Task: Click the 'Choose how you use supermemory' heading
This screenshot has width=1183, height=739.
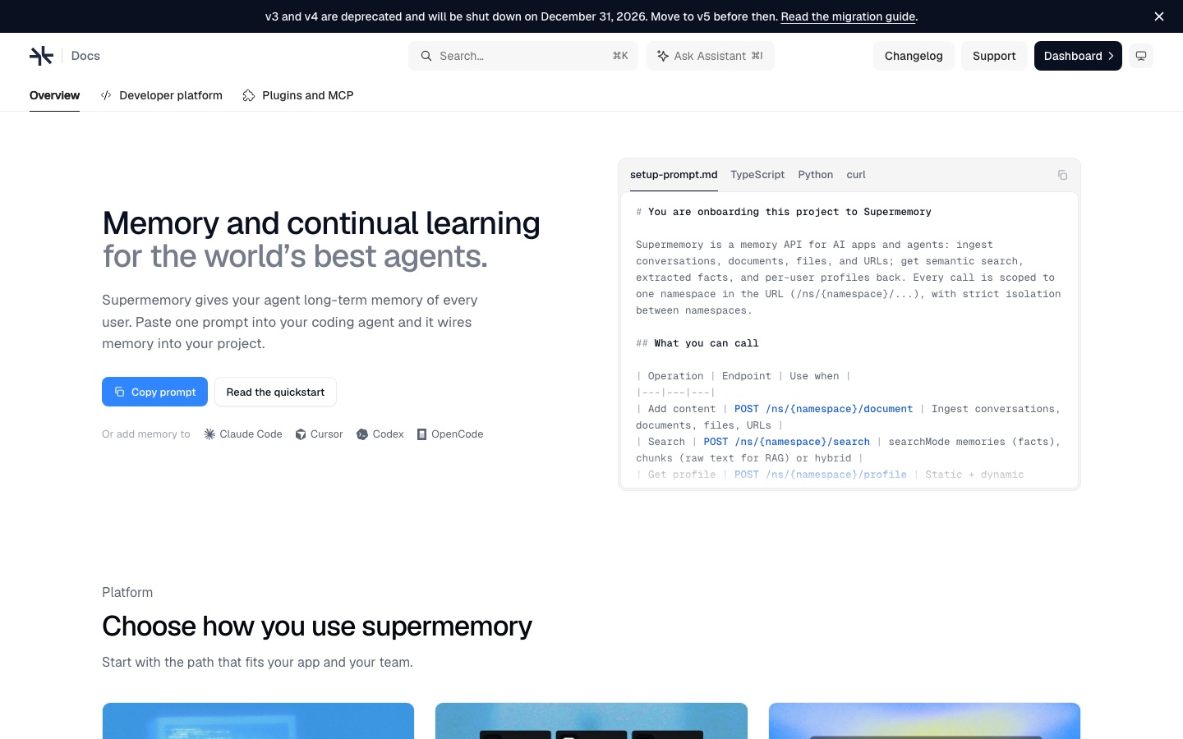Action: tap(317, 627)
